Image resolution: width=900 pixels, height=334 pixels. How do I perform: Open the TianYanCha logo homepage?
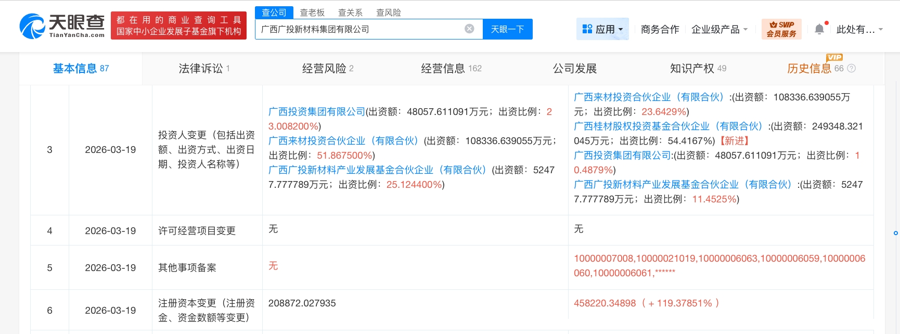click(62, 25)
